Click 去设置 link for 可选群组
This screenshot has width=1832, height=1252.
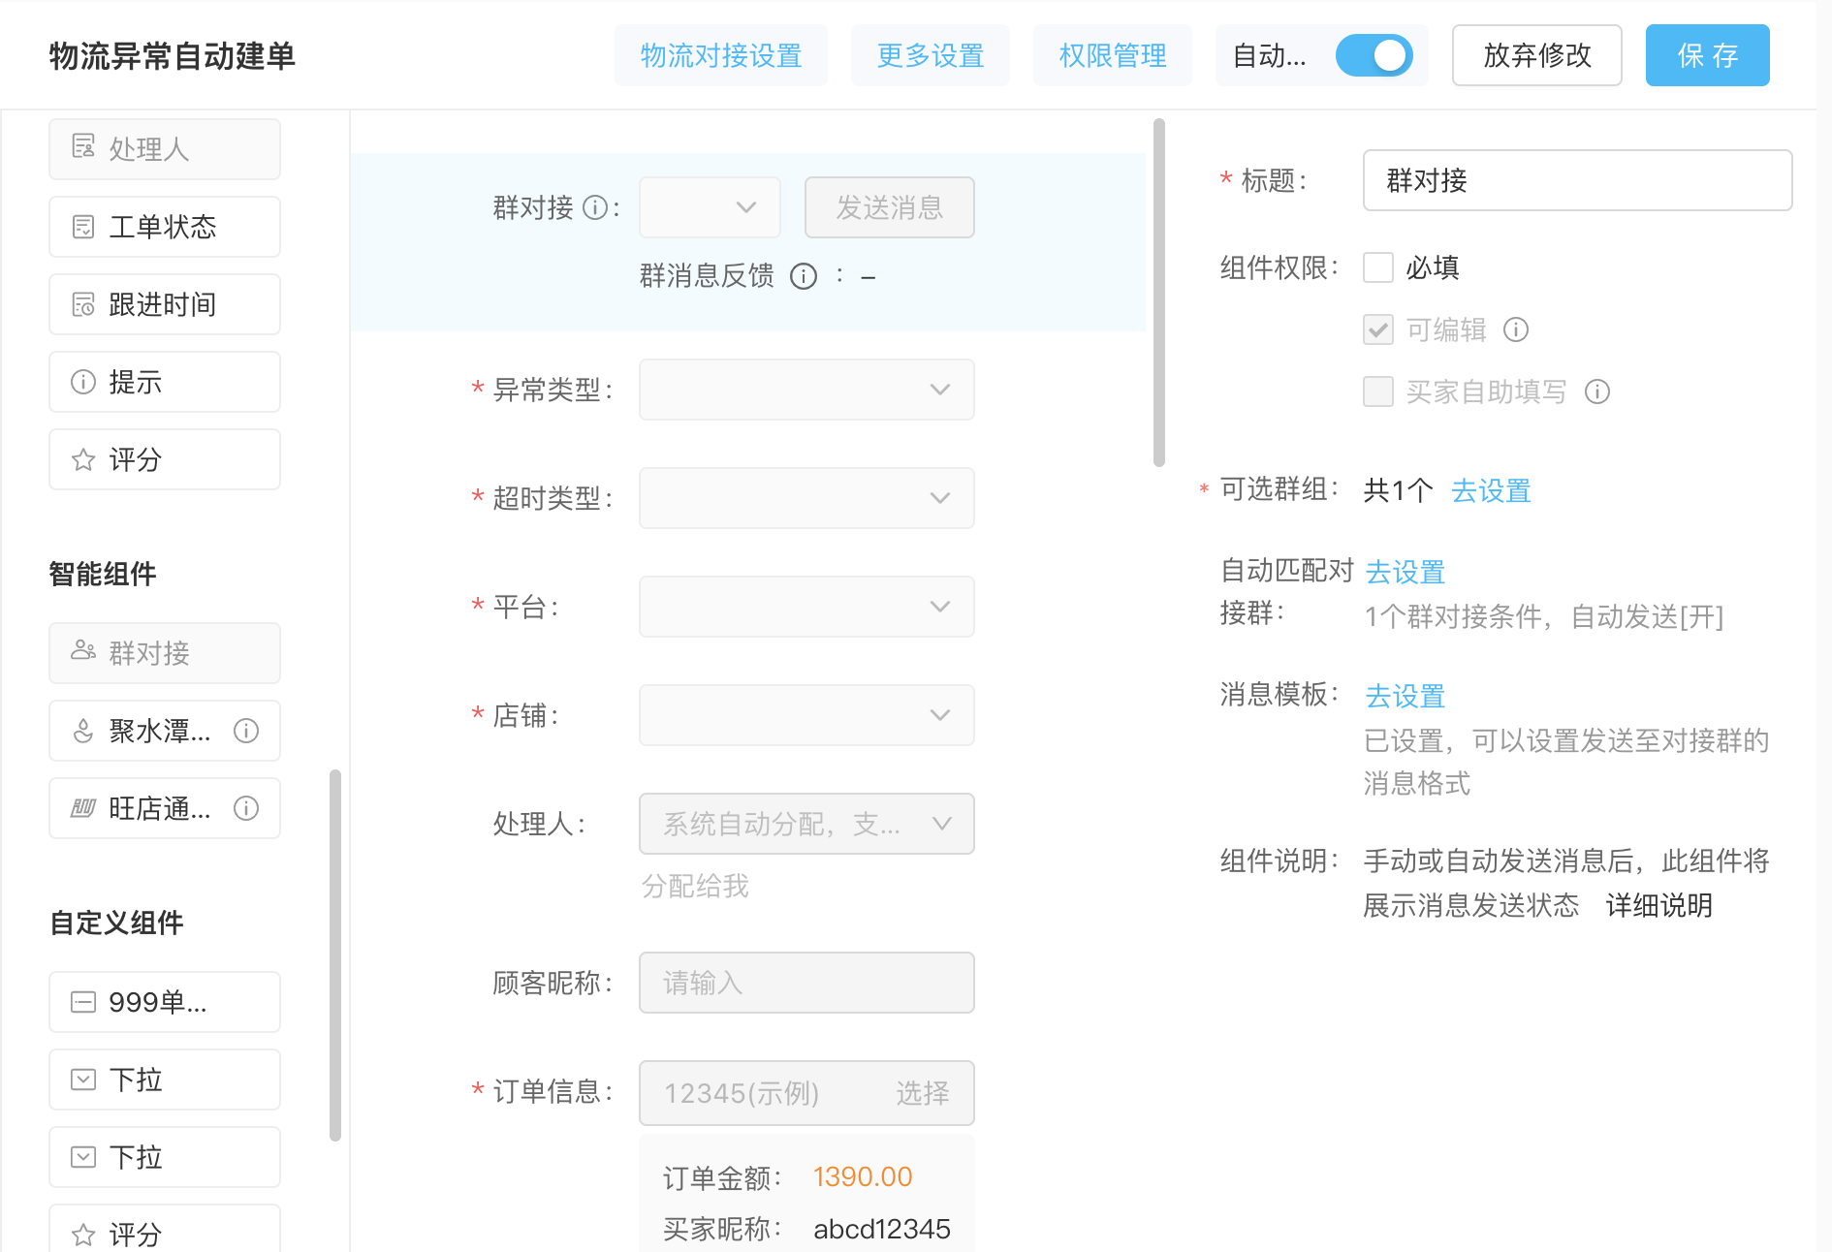pyautogui.click(x=1491, y=491)
